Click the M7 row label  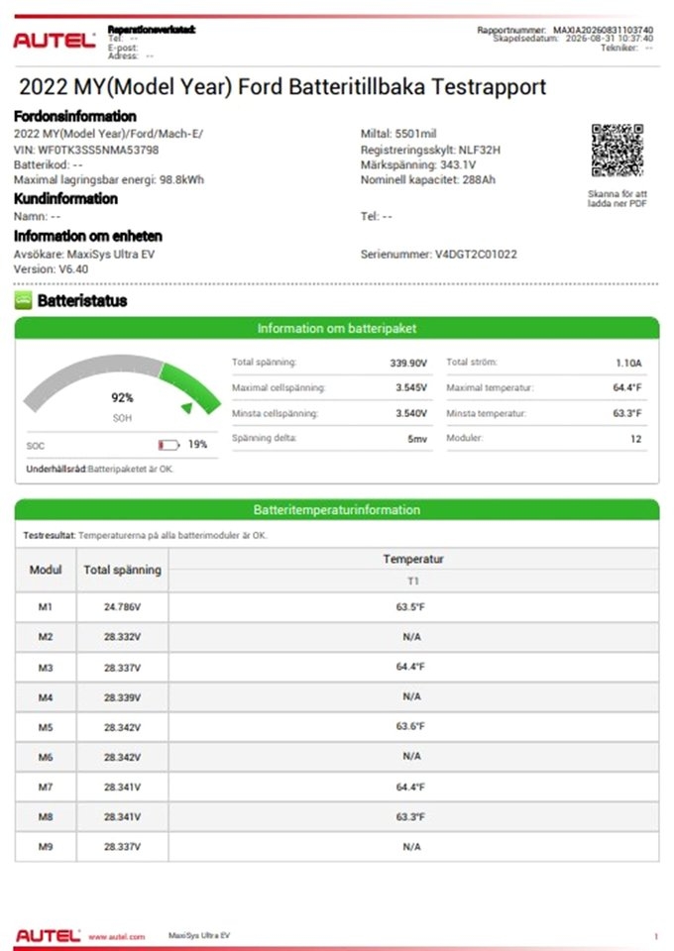(x=46, y=788)
